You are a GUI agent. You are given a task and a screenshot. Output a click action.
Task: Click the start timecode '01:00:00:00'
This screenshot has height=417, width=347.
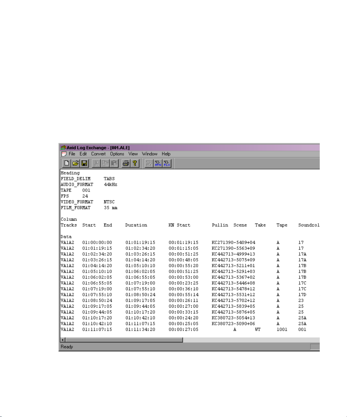[97, 242]
